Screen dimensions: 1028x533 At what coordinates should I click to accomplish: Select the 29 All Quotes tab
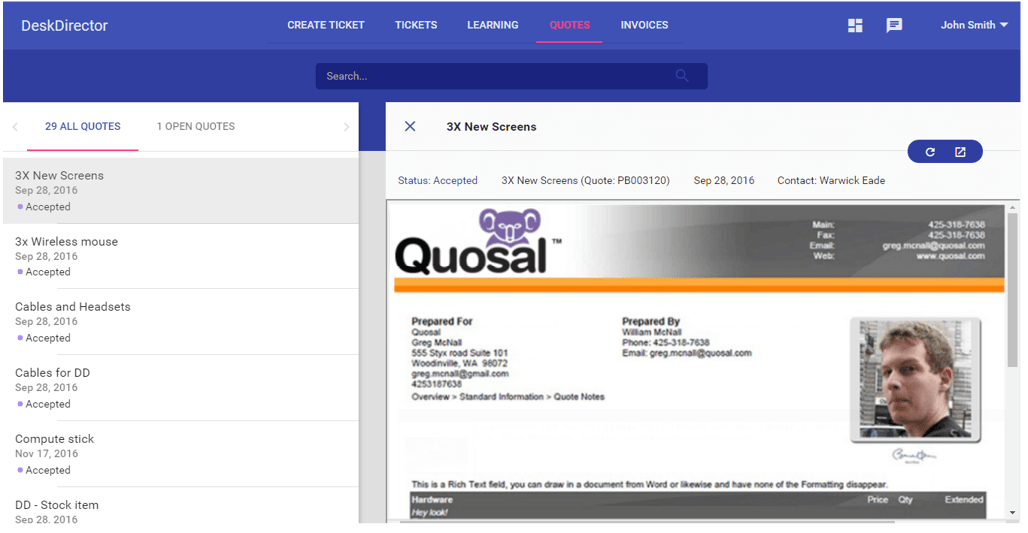tap(83, 126)
